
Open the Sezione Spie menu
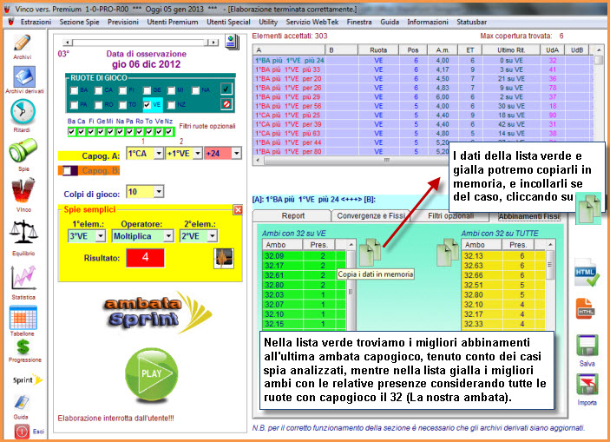[79, 23]
